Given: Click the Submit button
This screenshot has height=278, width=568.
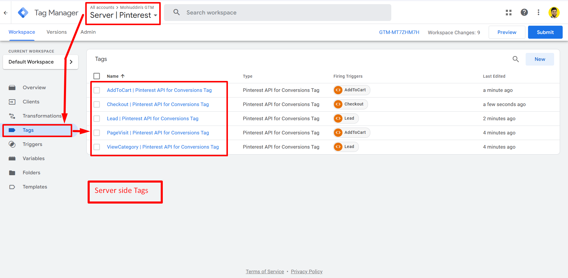Looking at the screenshot, I should 545,32.
